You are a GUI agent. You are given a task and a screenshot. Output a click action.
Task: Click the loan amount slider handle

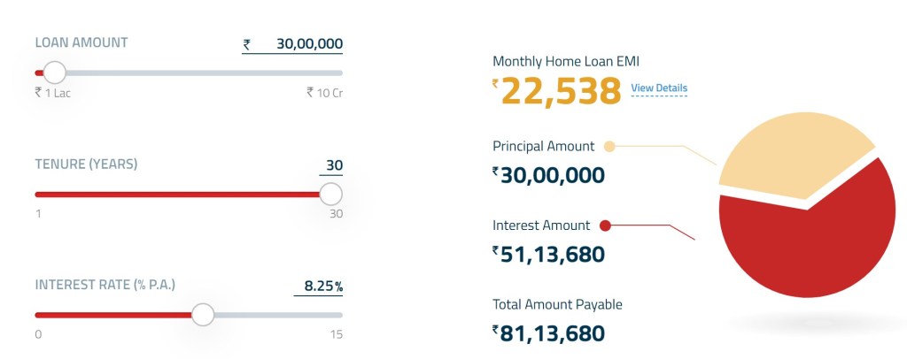(x=54, y=73)
